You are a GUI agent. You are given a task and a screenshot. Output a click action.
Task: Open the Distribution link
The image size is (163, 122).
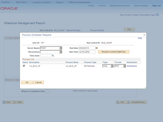pyautogui.click(x=132, y=66)
